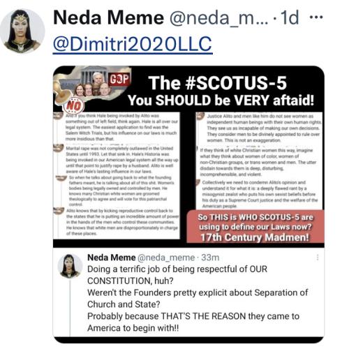
Task: Click the embedded tweet's avatar
Action: pos(70,266)
